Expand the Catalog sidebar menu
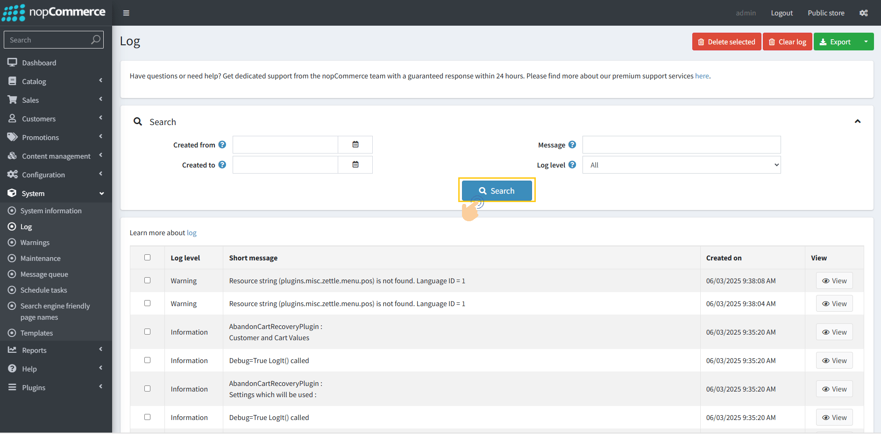The image size is (881, 434). pos(55,81)
